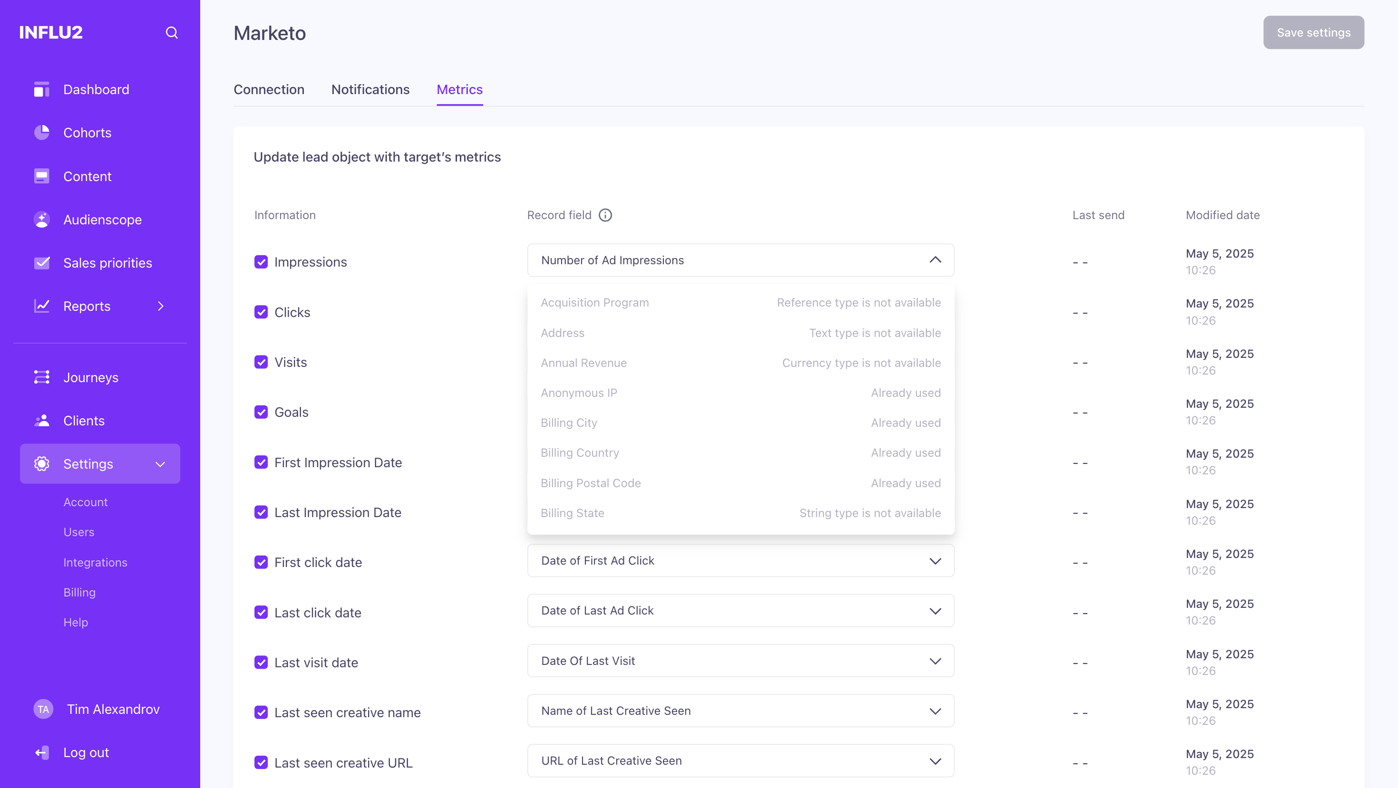Toggle Last seen creative URL checkbox
The height and width of the screenshot is (788, 1398).
[x=261, y=763]
